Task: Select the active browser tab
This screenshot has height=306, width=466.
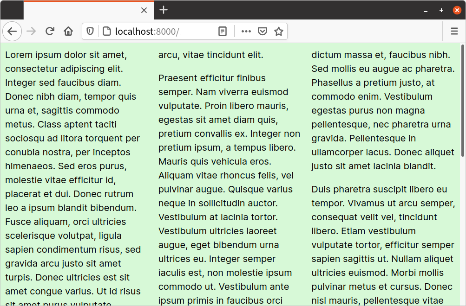Action: (84, 10)
